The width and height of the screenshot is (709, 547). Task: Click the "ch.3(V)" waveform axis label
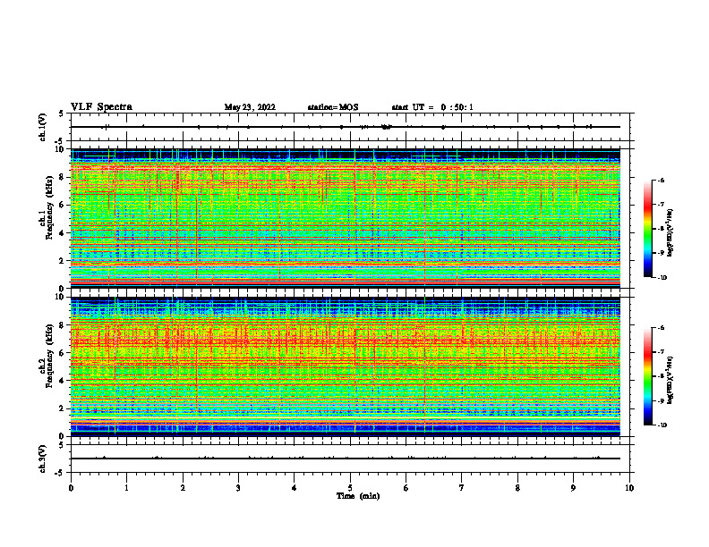(x=43, y=459)
